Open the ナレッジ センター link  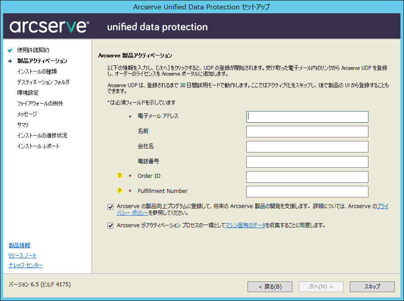tap(25, 265)
